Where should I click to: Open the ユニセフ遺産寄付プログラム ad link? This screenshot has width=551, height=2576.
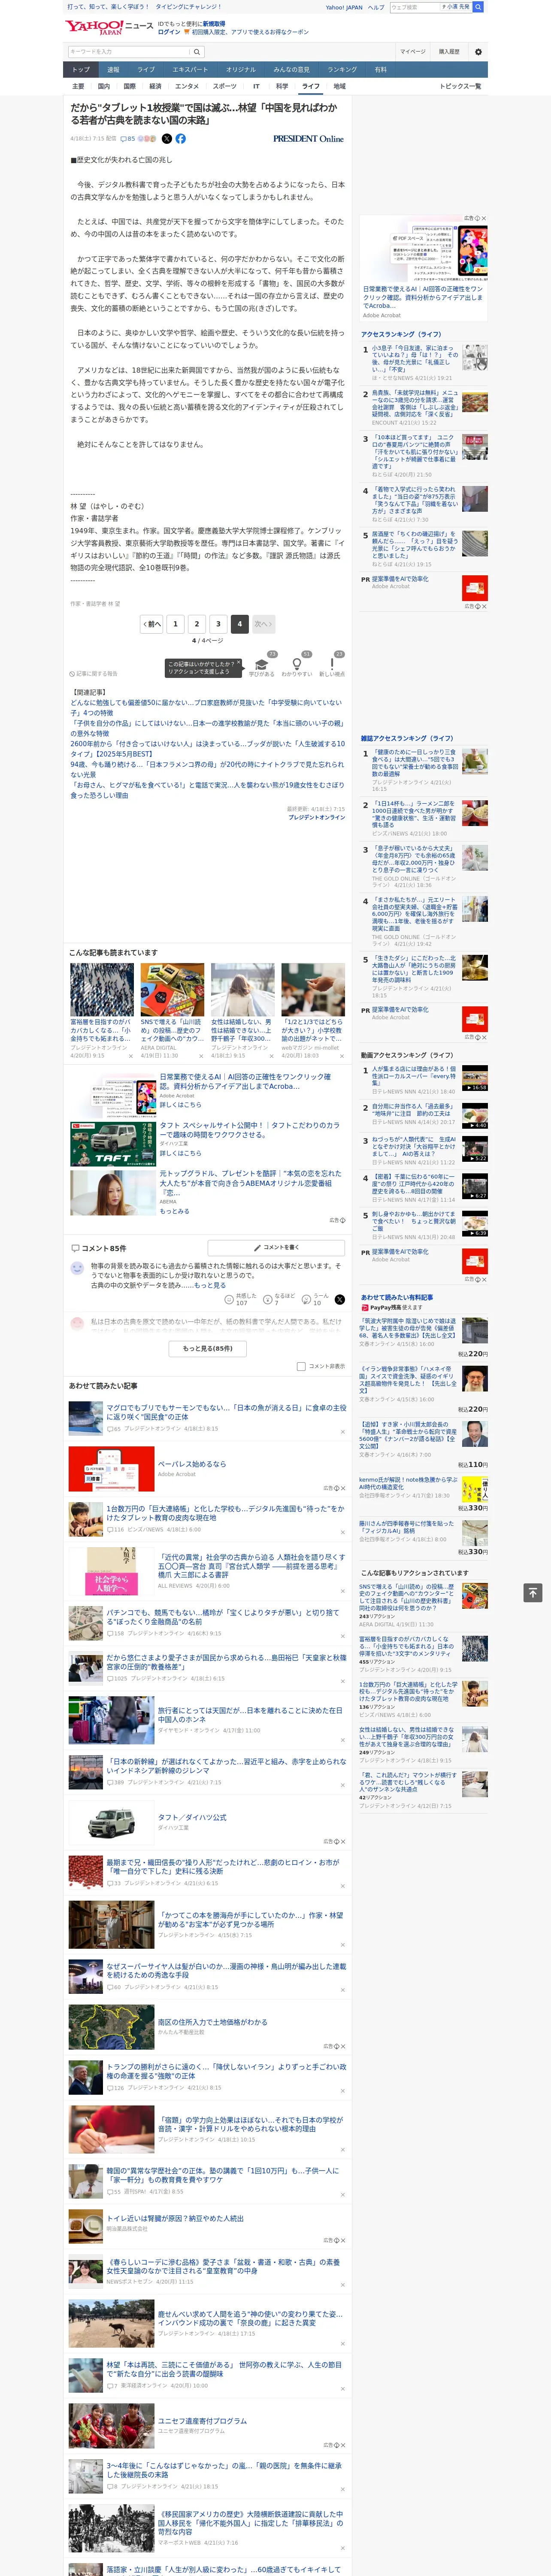click(x=202, y=2421)
